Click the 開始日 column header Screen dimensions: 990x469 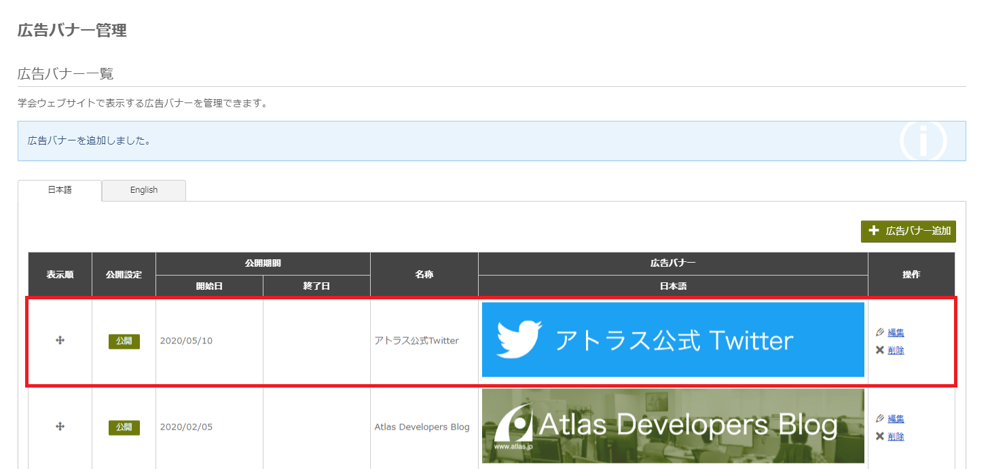pos(209,286)
